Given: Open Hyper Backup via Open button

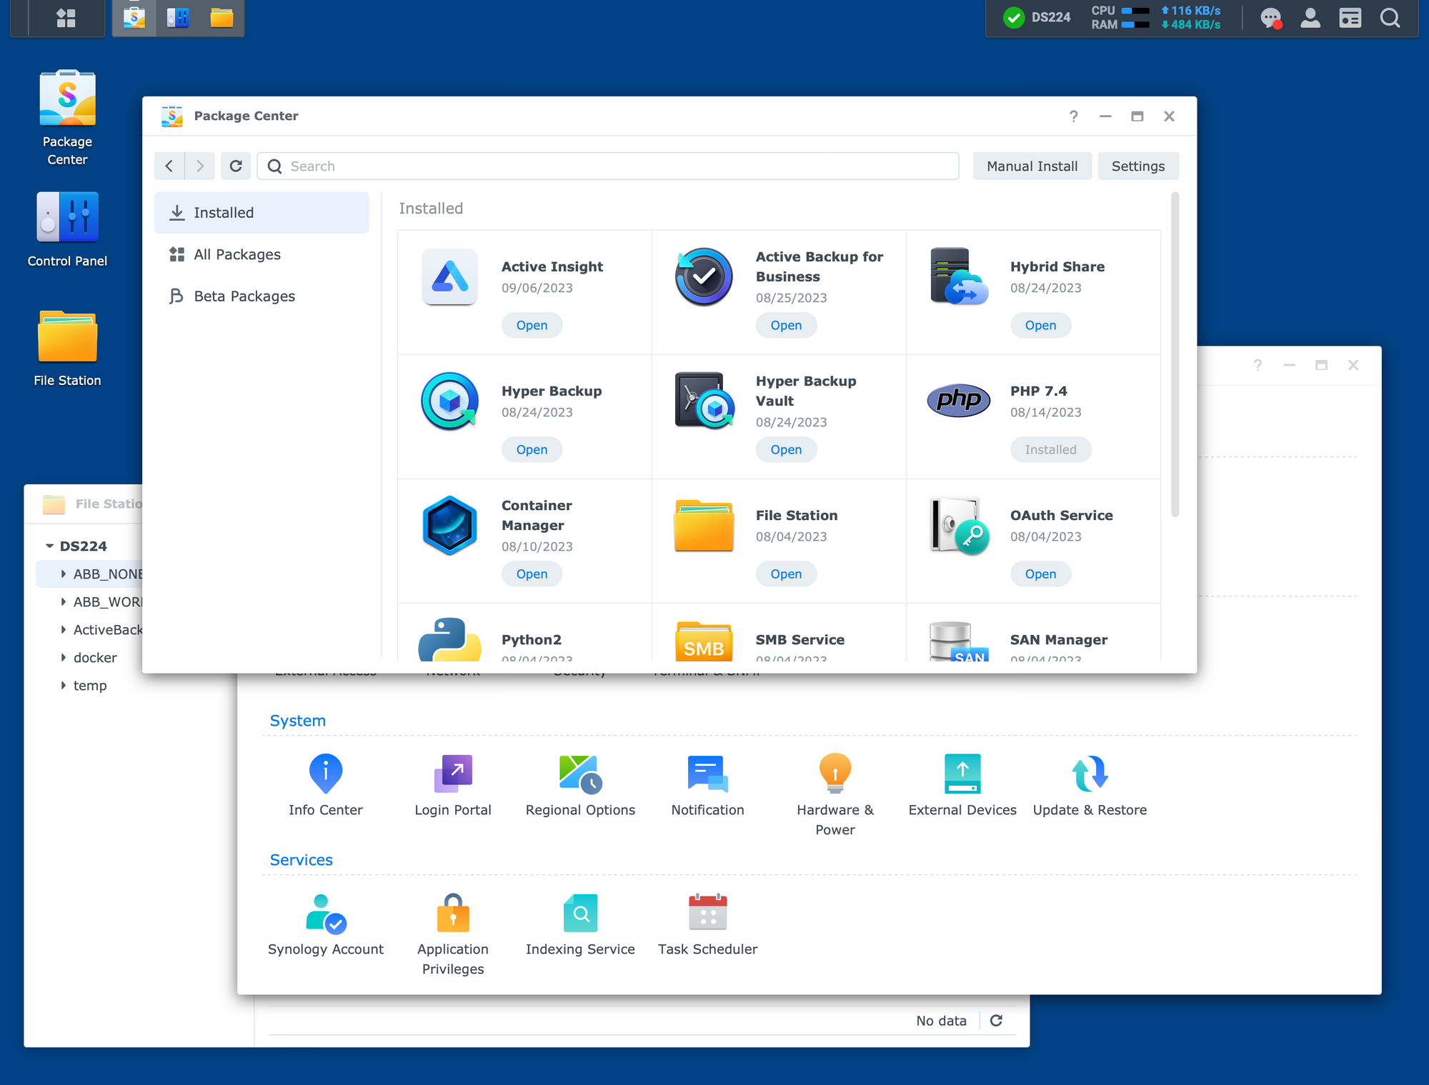Looking at the screenshot, I should tap(532, 449).
